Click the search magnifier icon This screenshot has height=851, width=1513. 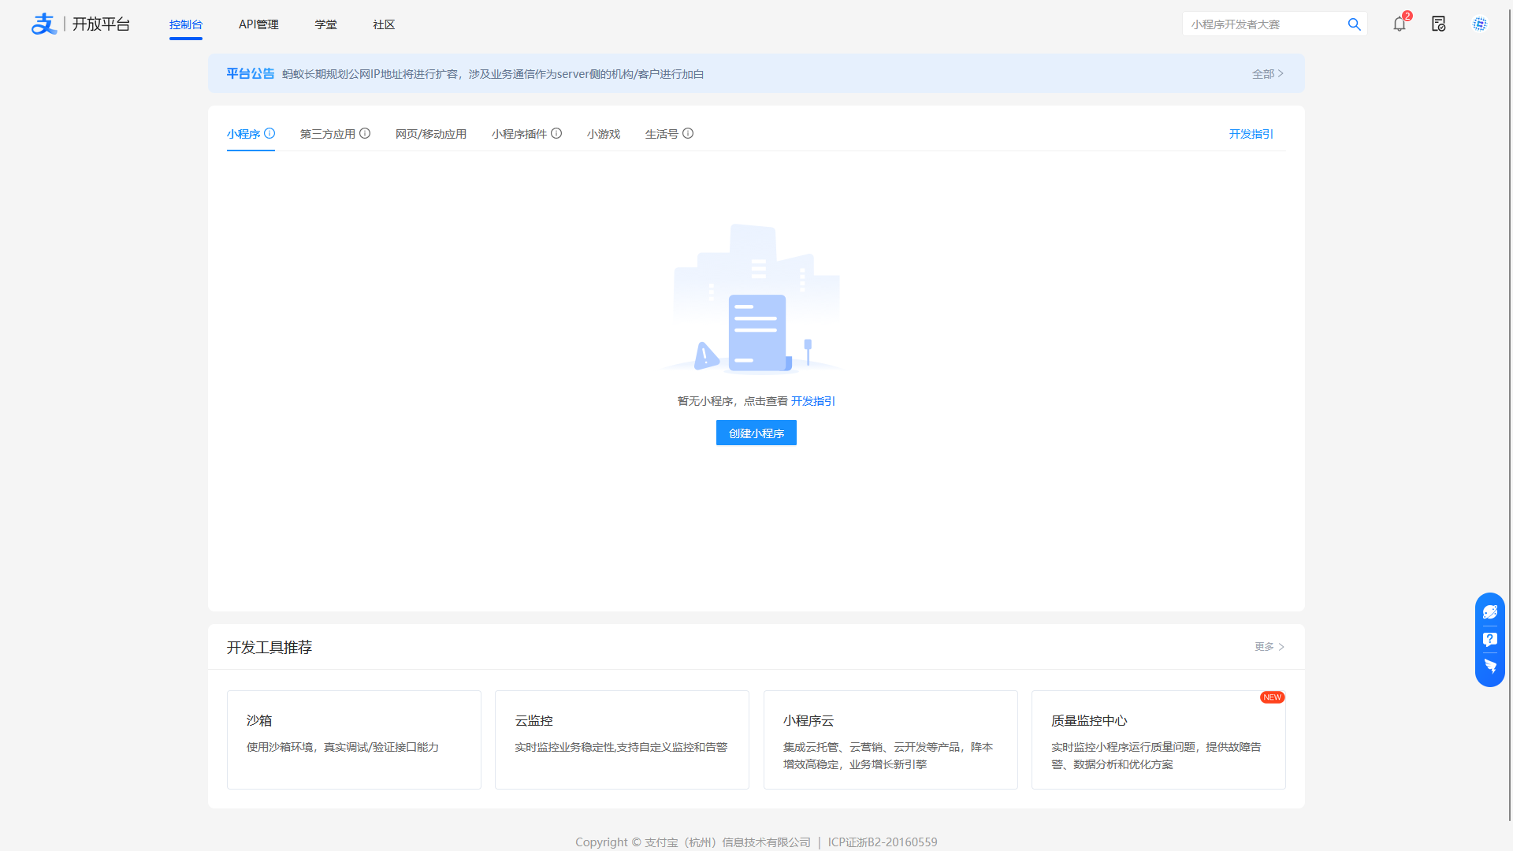[1354, 24]
